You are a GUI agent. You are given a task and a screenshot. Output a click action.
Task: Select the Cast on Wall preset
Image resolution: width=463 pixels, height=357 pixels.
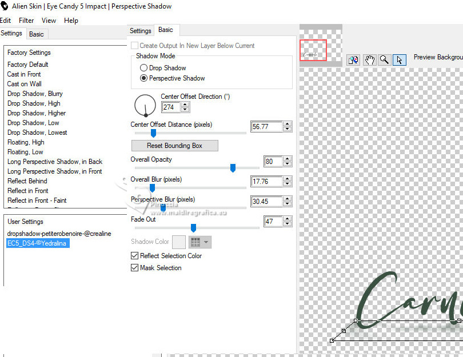click(24, 84)
